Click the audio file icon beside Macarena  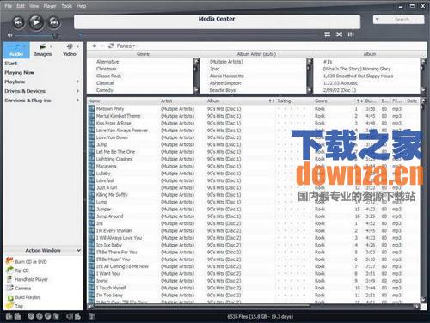[x=91, y=166]
